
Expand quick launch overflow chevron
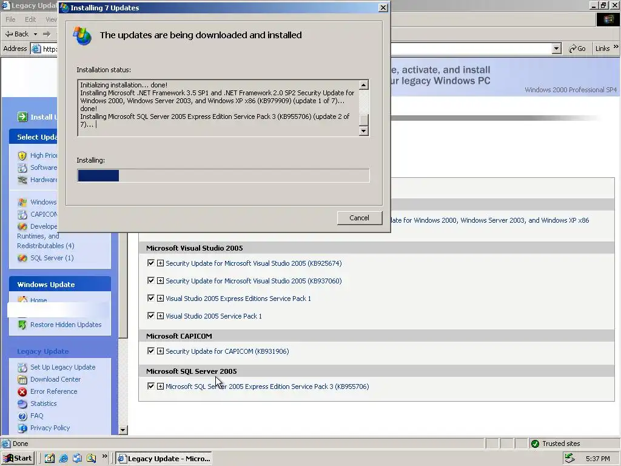tap(104, 456)
